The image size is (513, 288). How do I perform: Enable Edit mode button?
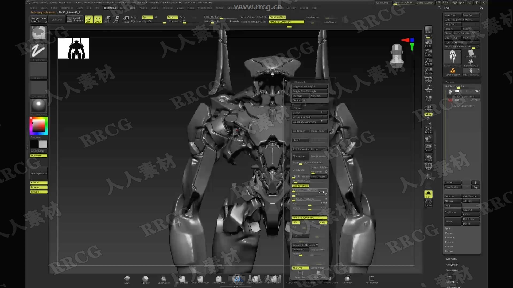tap(88, 19)
